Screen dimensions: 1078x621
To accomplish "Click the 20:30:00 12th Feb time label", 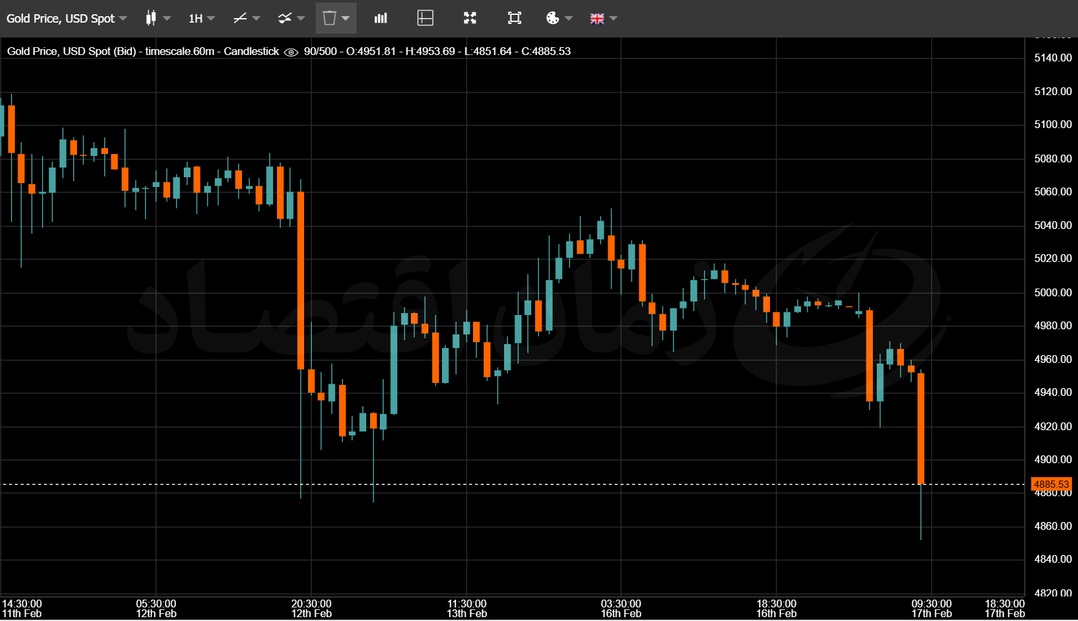I will click(311, 609).
